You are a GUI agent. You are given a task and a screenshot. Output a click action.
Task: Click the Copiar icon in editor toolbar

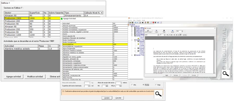pyautogui.click(x=157, y=31)
